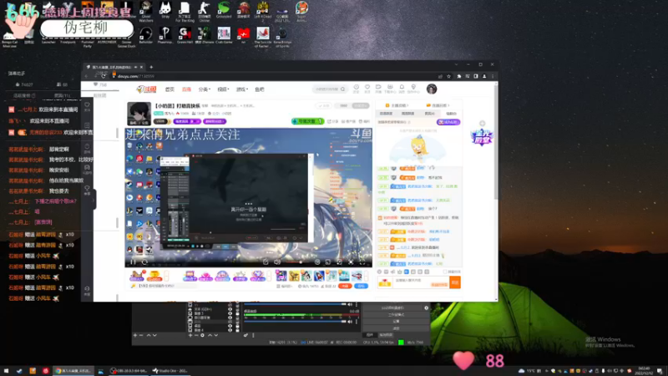Click the OBS 设置 button
Viewport: 668px width, 376px height.
(x=396, y=322)
